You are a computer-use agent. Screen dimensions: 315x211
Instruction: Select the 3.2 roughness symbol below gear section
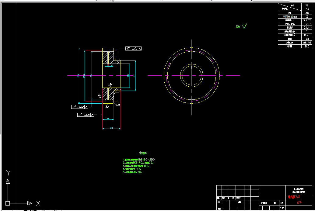[x=107, y=106]
